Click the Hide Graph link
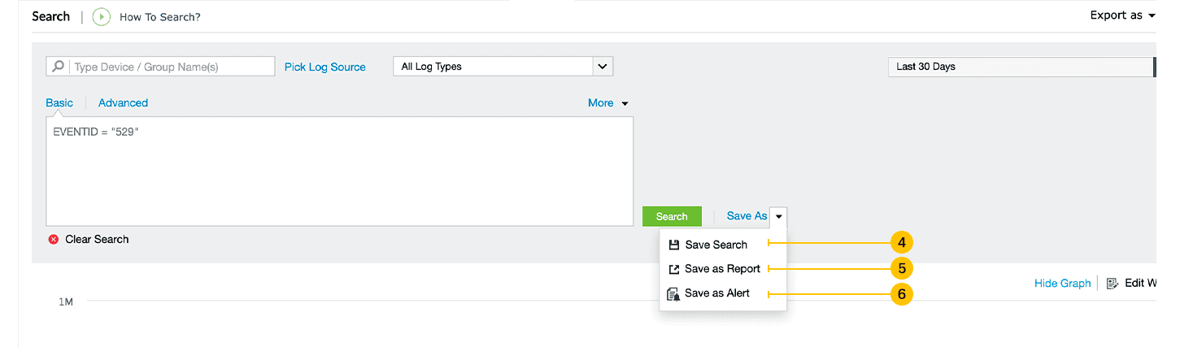The width and height of the screenshot is (1180, 360). click(x=1062, y=284)
